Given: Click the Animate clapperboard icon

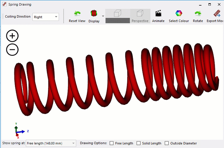Looking at the screenshot, I should (158, 14).
